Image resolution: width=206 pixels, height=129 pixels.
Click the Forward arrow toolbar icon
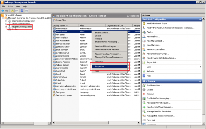click(x=7, y=11)
